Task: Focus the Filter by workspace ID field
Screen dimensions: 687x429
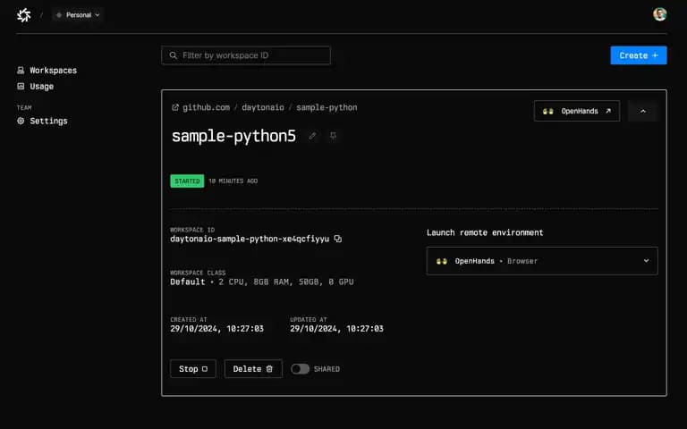Action: click(x=246, y=55)
